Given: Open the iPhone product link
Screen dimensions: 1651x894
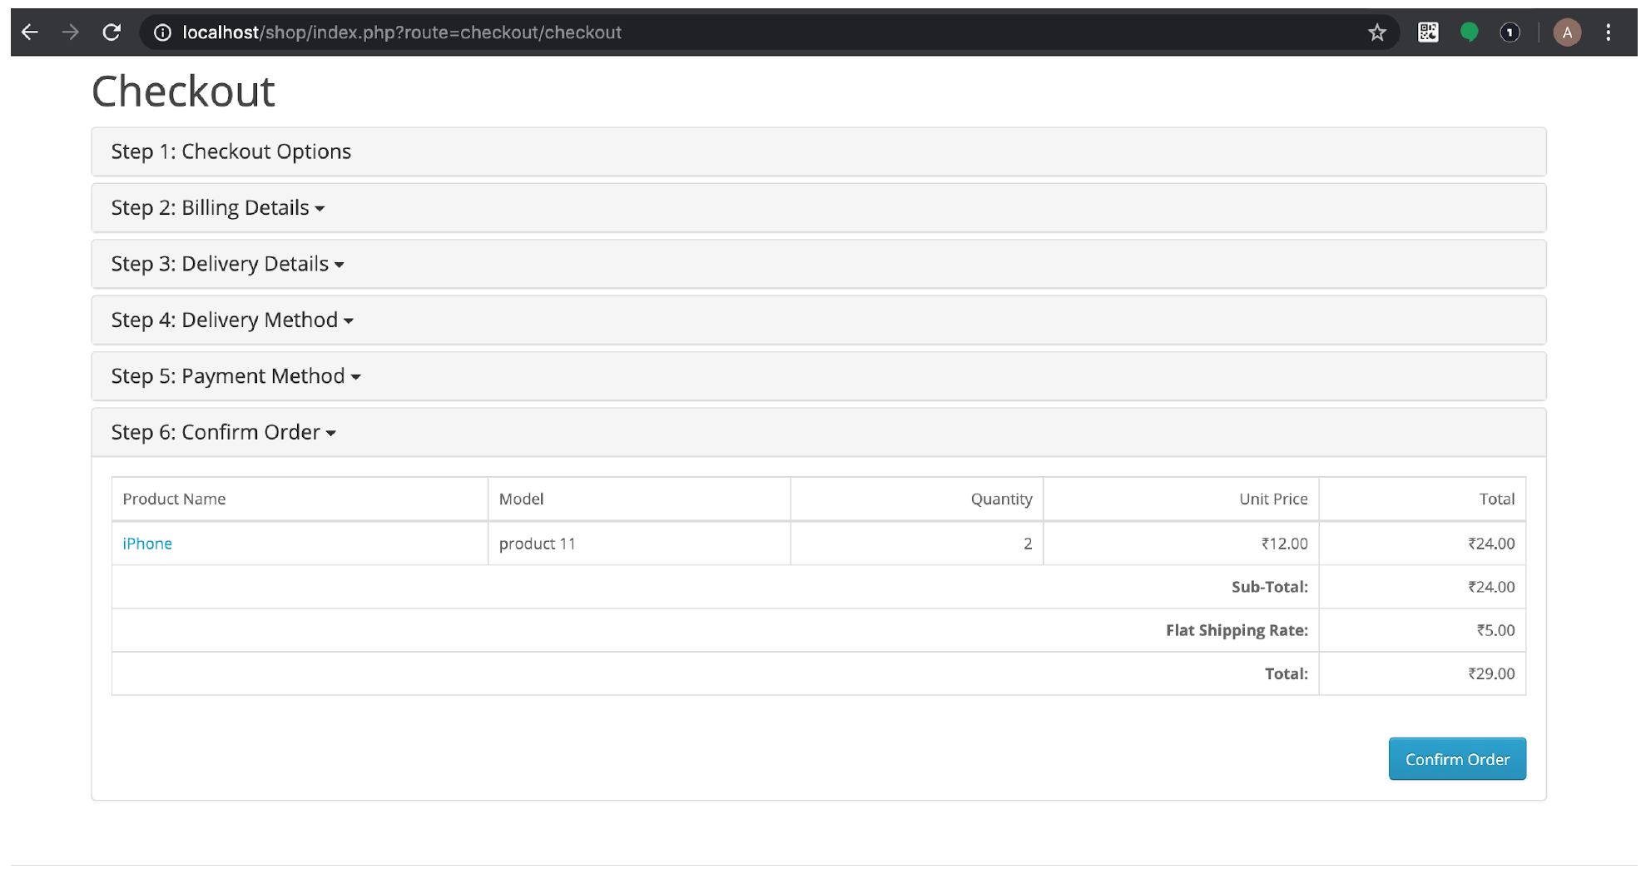Looking at the screenshot, I should 147,544.
